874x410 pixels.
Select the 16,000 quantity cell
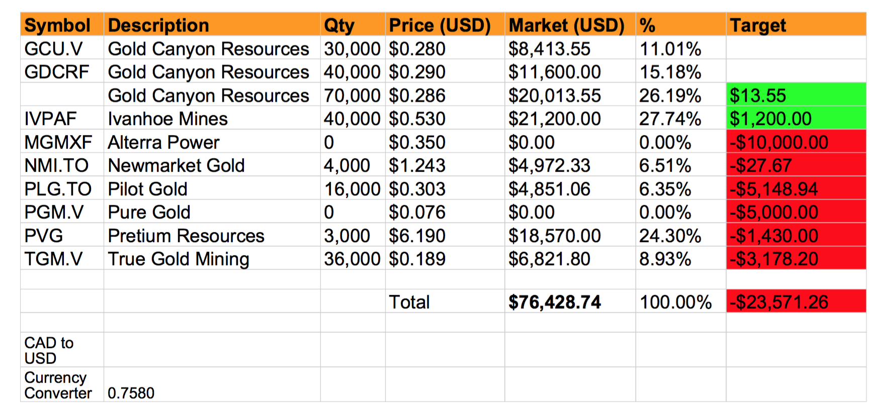pyautogui.click(x=353, y=188)
